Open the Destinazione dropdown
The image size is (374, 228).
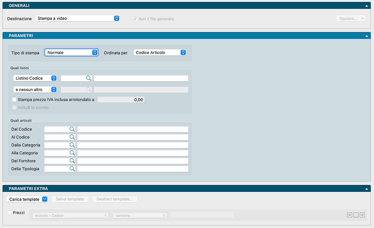coord(77,18)
